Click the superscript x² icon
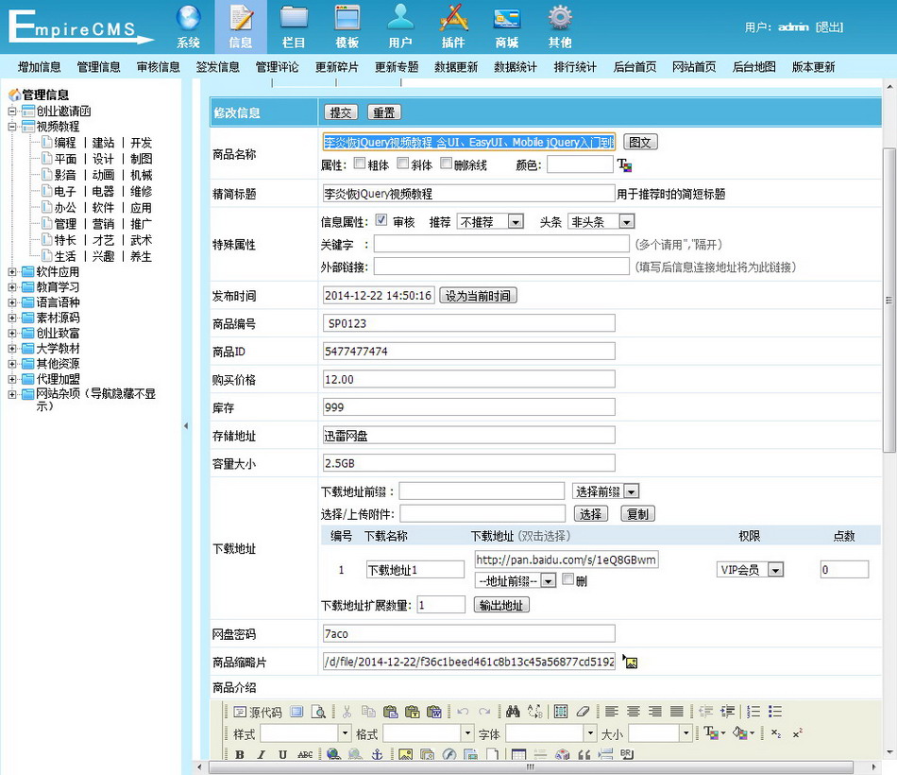Image resolution: width=897 pixels, height=775 pixels. pos(798,733)
